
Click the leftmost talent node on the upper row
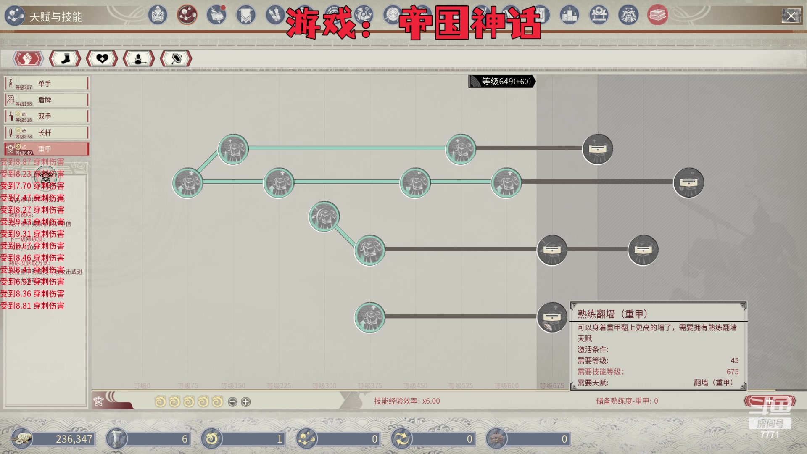(x=187, y=183)
